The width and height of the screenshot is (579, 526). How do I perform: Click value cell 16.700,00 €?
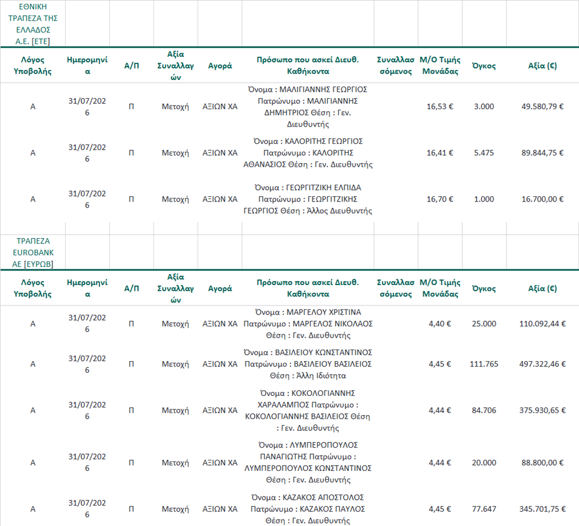[542, 199]
